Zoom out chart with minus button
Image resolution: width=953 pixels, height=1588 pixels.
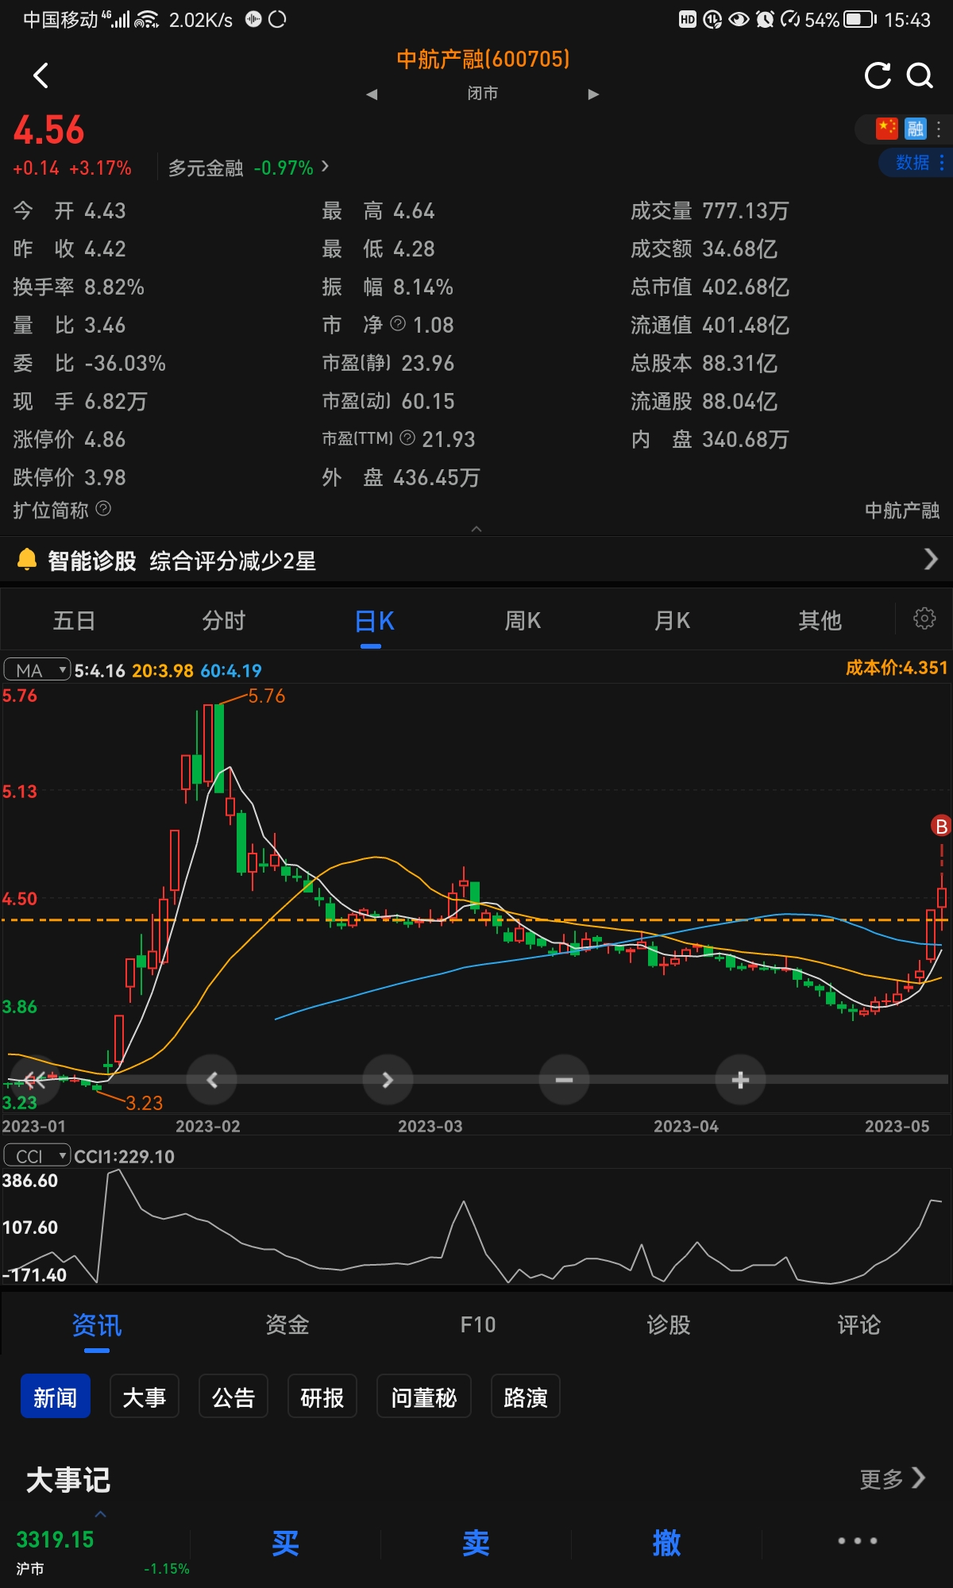[564, 1080]
